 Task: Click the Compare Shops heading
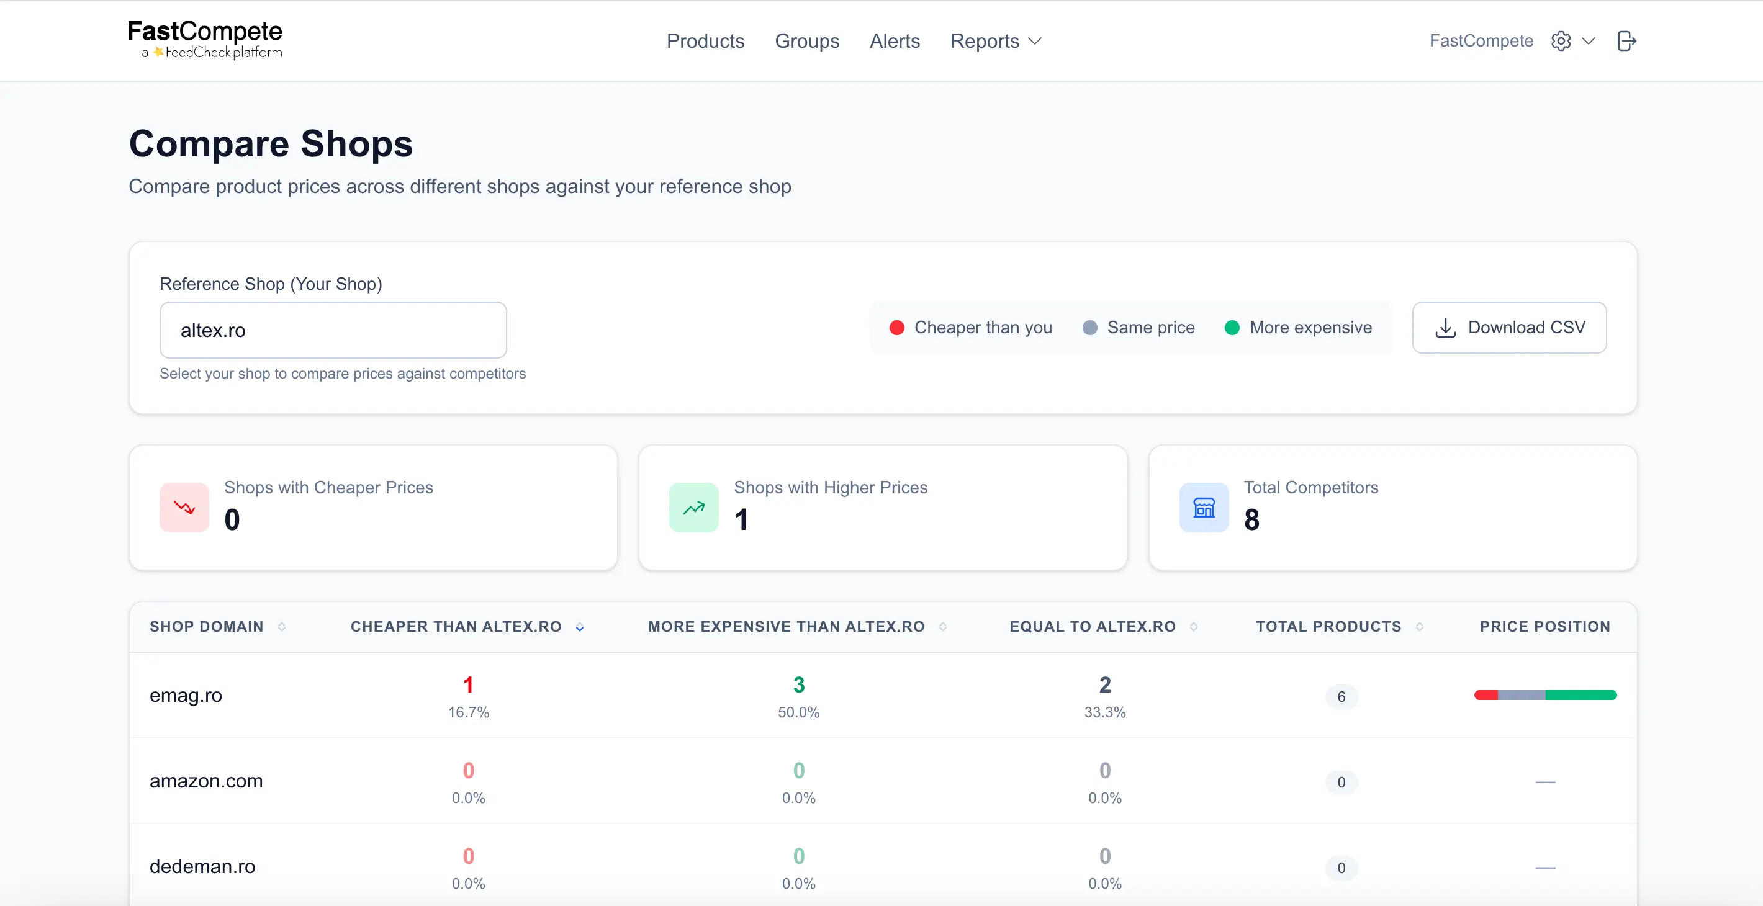[x=271, y=144]
